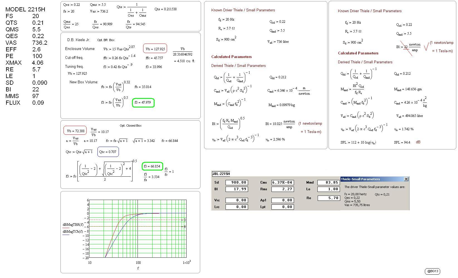Click the Calculated Parameters heading in right sheet

click(x=358, y=53)
